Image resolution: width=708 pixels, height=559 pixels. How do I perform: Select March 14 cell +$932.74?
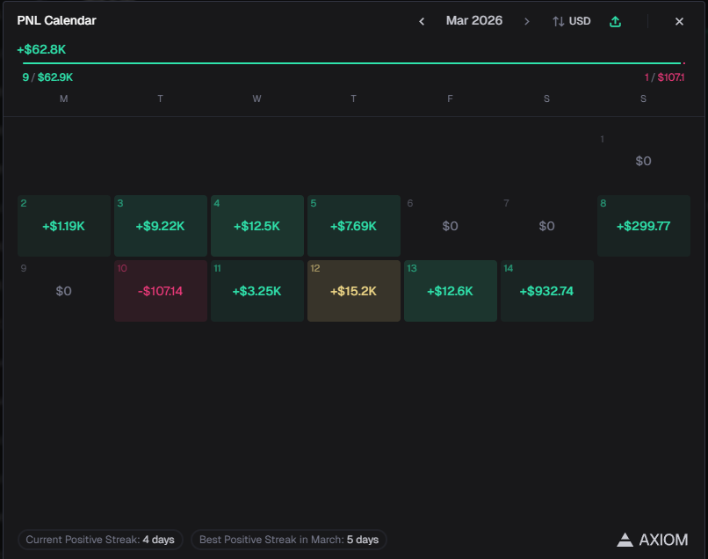[x=546, y=291]
